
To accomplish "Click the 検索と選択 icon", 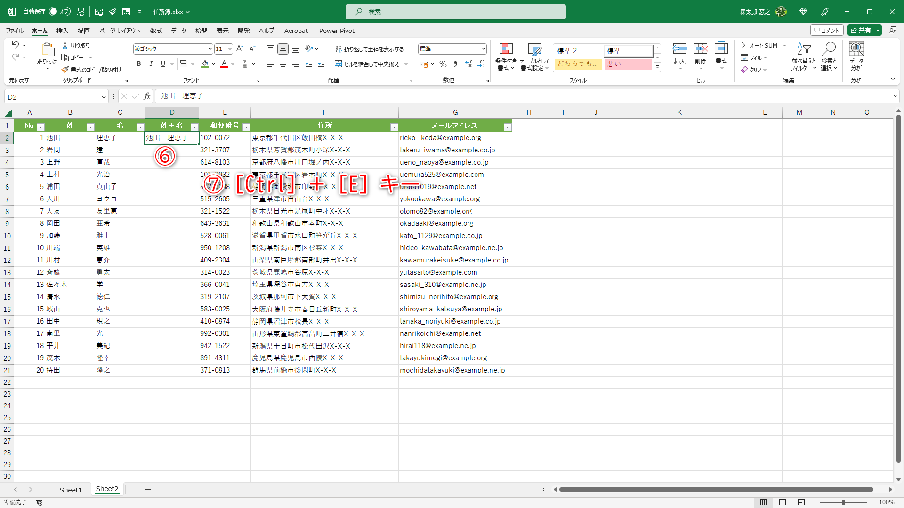I will 829,56.
